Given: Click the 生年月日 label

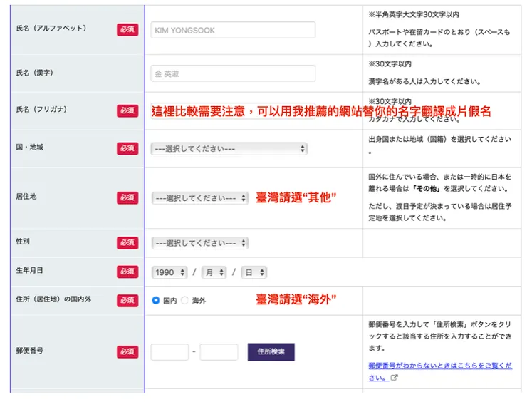Looking at the screenshot, I should pos(30,270).
